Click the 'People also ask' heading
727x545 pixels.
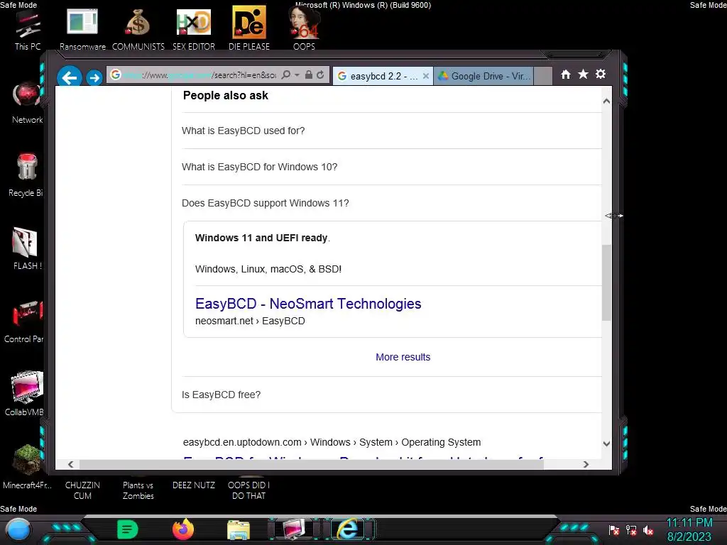(225, 96)
